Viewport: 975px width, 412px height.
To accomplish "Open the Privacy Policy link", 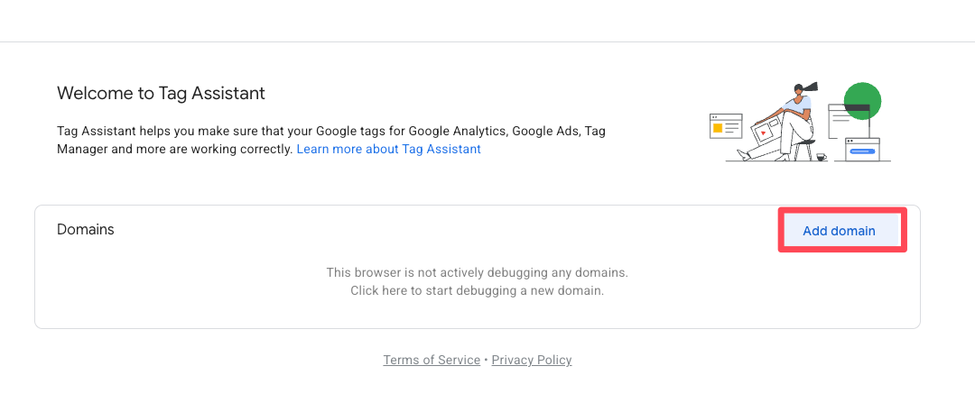I will tap(532, 360).
